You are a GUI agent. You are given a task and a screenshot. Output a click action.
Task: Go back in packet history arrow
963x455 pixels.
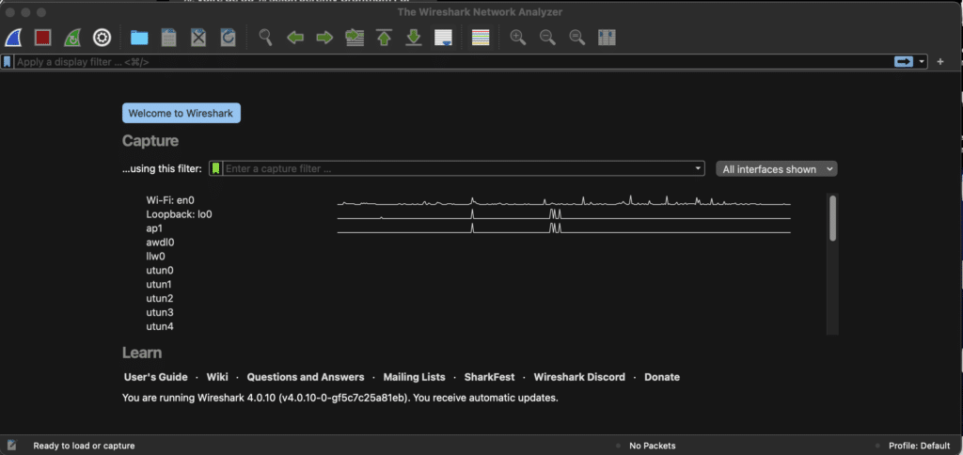[295, 38]
